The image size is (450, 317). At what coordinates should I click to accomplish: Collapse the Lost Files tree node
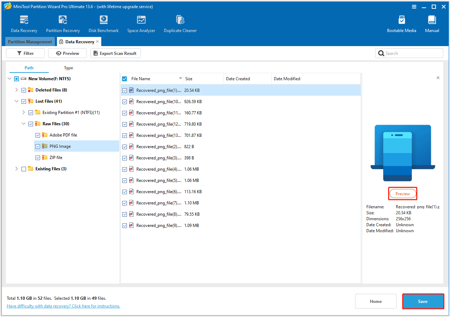16,101
